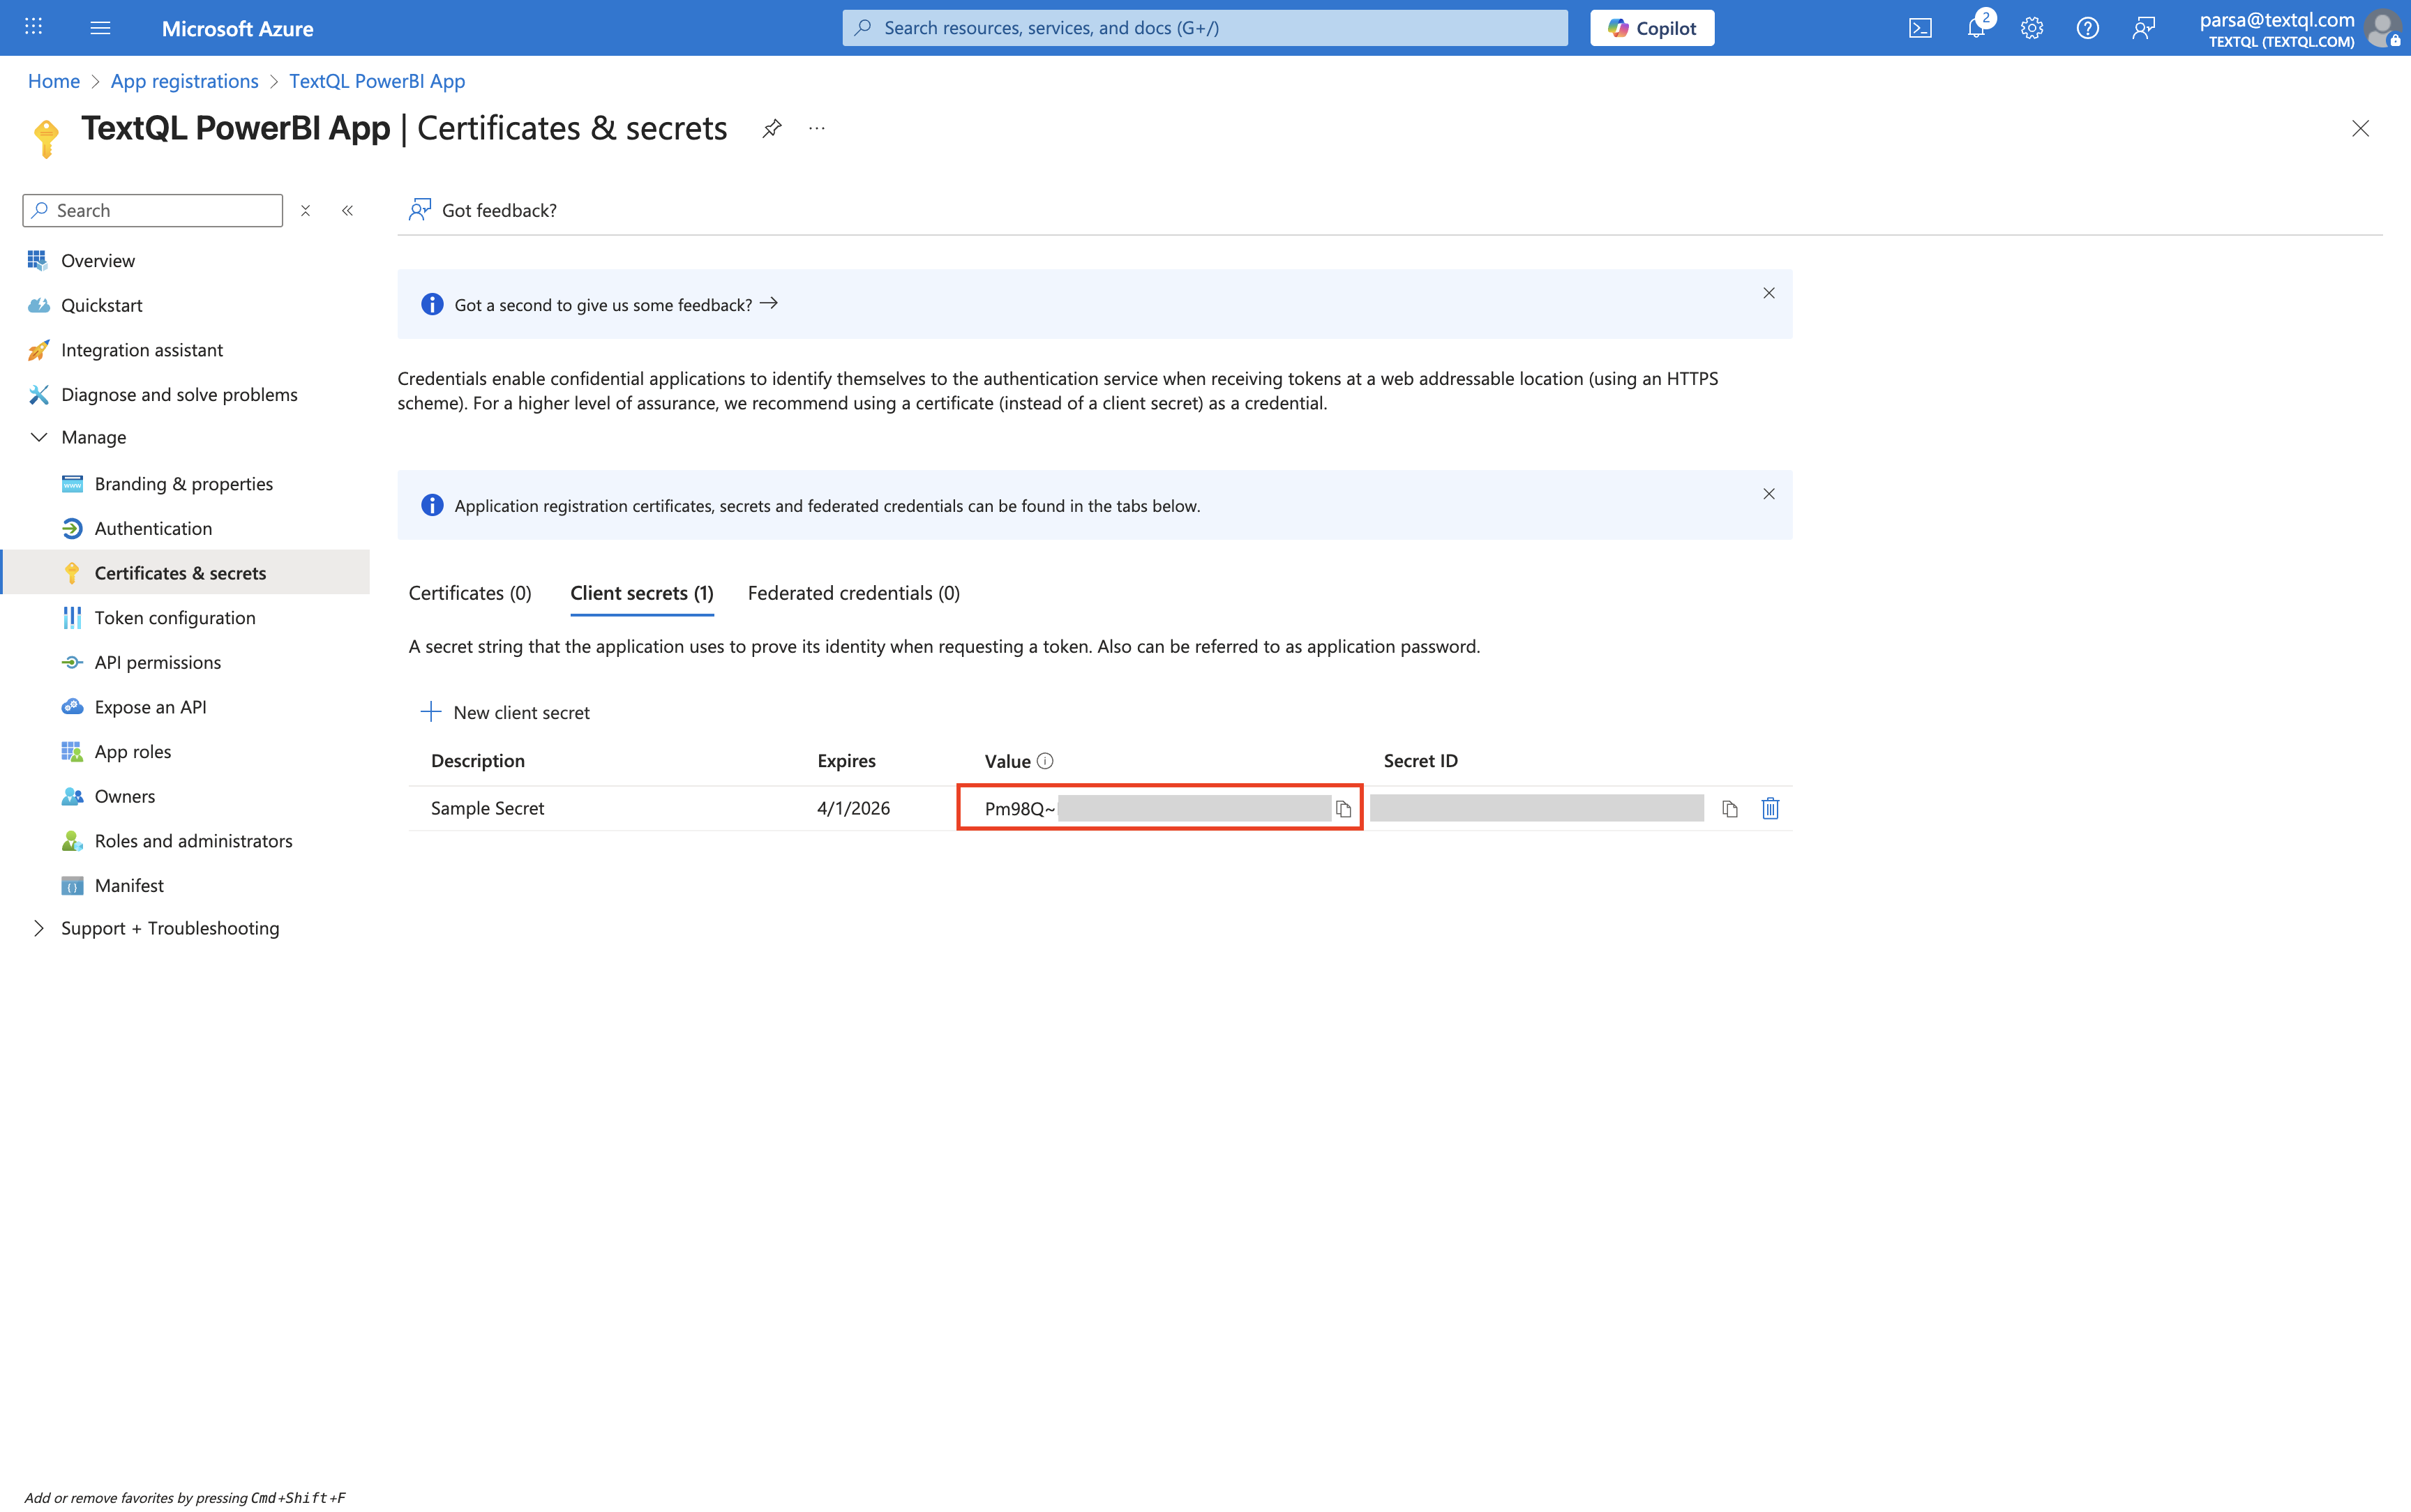2411x1512 pixels.
Task: Collapse the left navigation pane
Action: (x=347, y=210)
